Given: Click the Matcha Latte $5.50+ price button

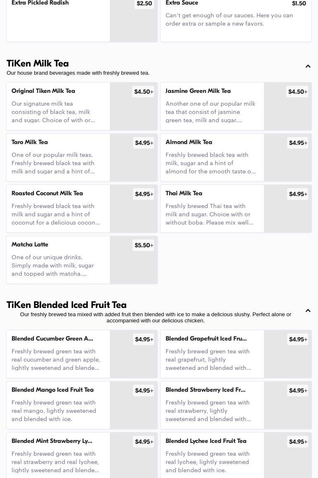Looking at the screenshot, I should pyautogui.click(x=144, y=245).
